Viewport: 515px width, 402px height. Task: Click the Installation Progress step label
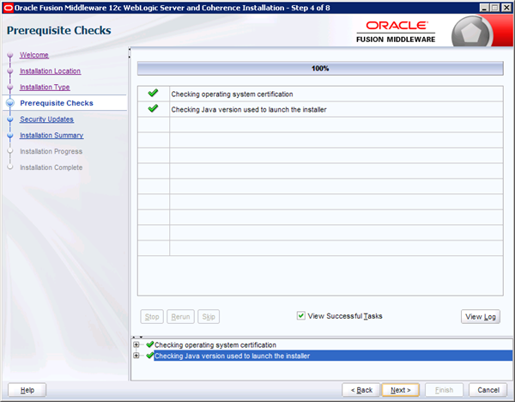tap(51, 151)
